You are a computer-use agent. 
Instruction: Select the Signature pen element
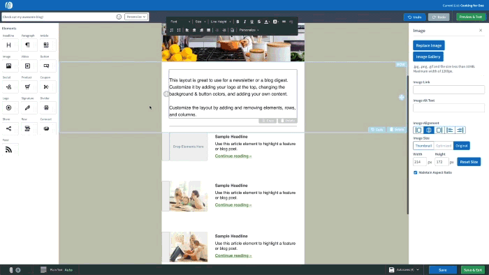pos(27,107)
